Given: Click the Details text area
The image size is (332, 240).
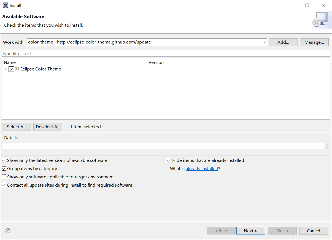Looking at the screenshot, I should 163,146.
